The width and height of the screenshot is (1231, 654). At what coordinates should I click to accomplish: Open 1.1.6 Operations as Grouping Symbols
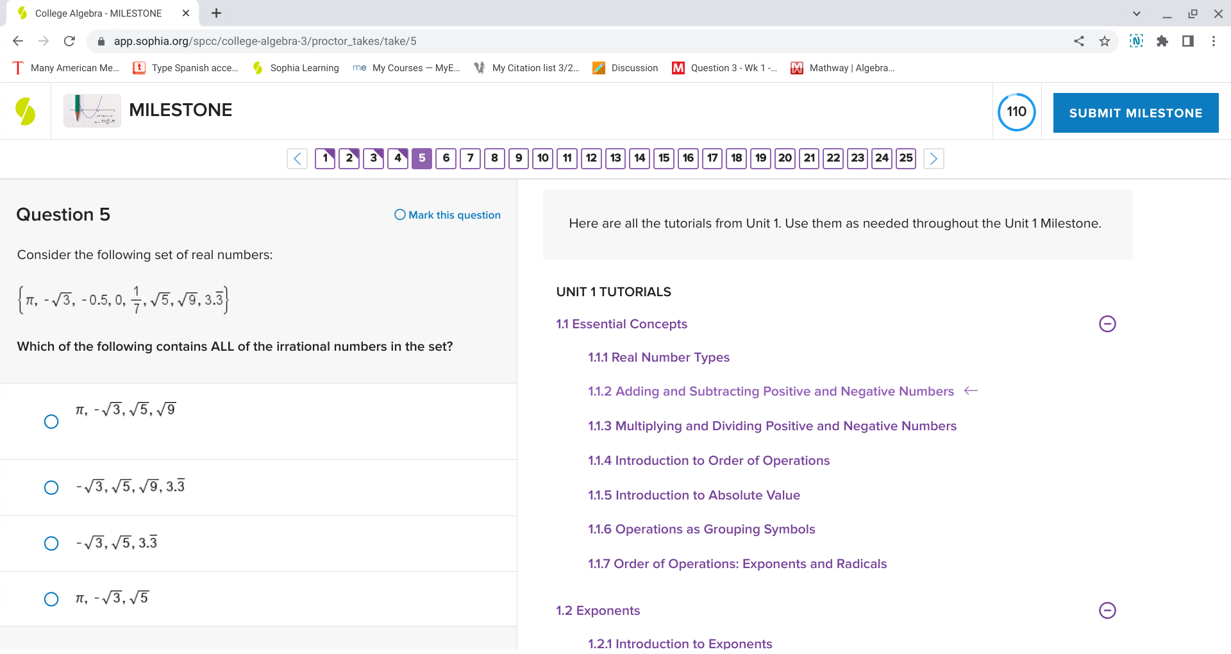(701, 529)
